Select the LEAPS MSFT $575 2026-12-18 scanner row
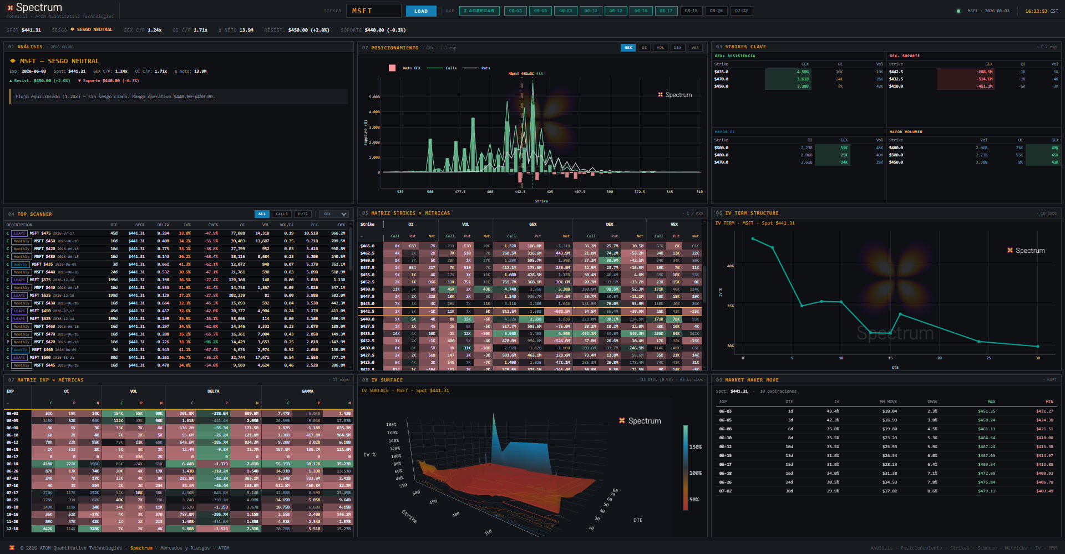1065x554 pixels. pos(176,280)
